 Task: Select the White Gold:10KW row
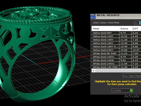[116, 60]
